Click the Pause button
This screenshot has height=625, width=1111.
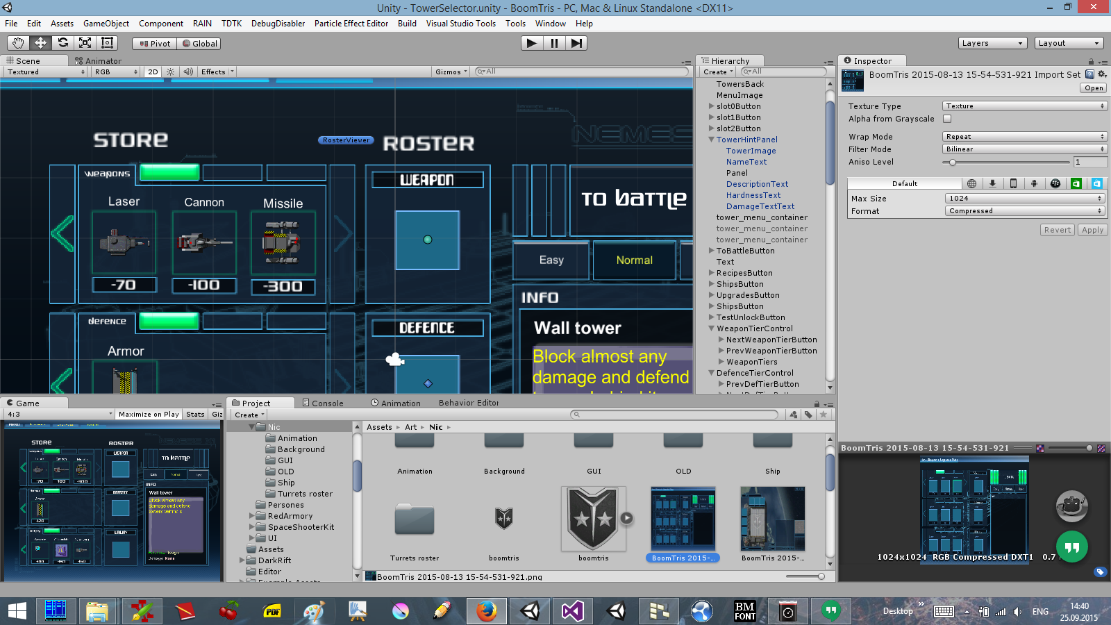click(x=554, y=43)
